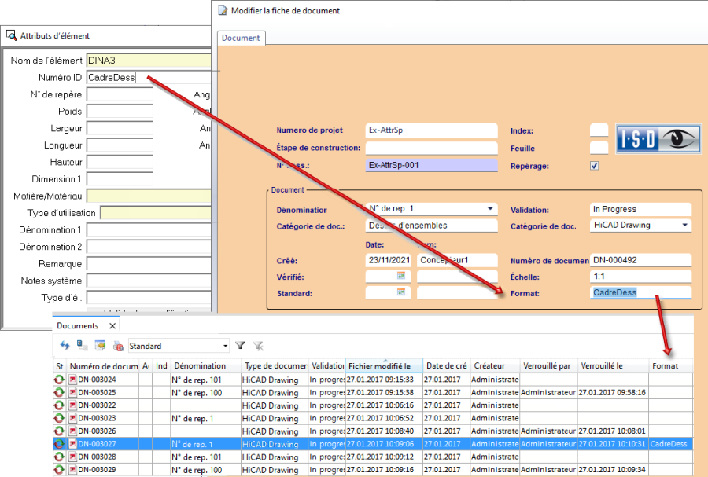The height and width of the screenshot is (477, 708).
Task: Open the Dénomination dropdown showing N° de rep. 1
Action: pos(491,209)
